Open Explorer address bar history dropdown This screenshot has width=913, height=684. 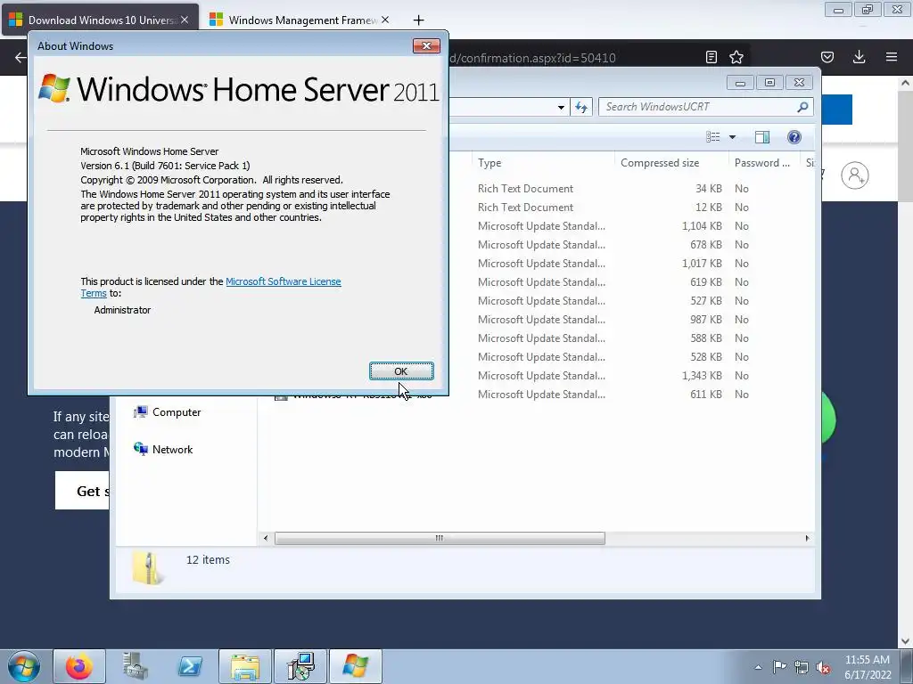coord(561,107)
